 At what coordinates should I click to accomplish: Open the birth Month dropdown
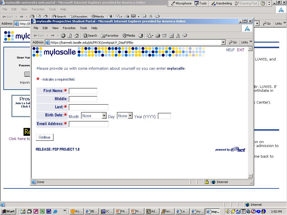click(x=94, y=116)
